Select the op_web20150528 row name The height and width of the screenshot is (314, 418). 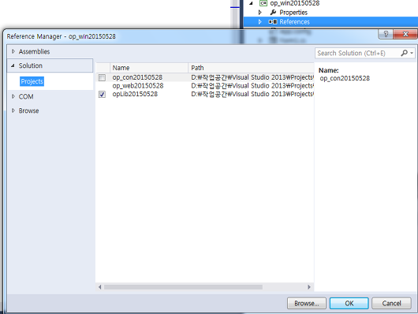[x=138, y=86]
